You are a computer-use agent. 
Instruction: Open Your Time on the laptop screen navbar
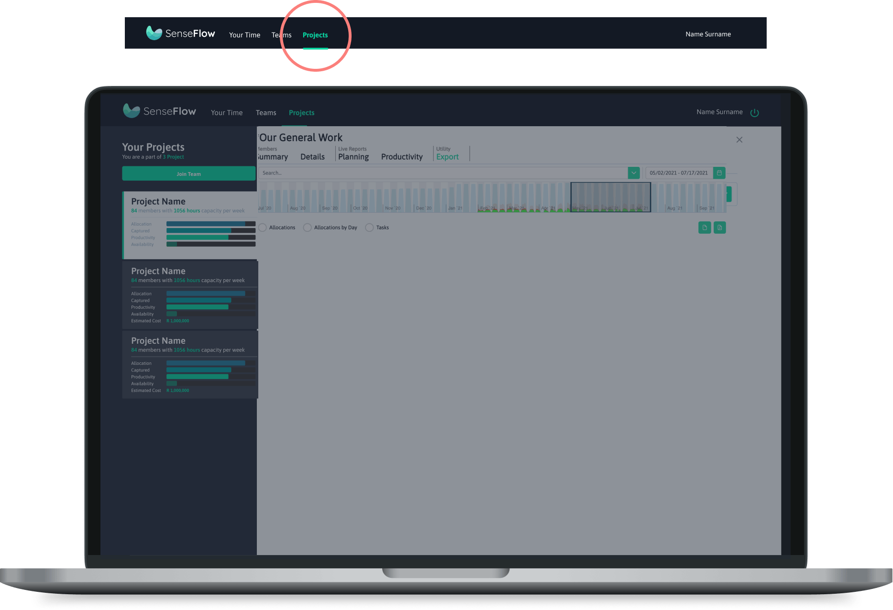(x=227, y=113)
